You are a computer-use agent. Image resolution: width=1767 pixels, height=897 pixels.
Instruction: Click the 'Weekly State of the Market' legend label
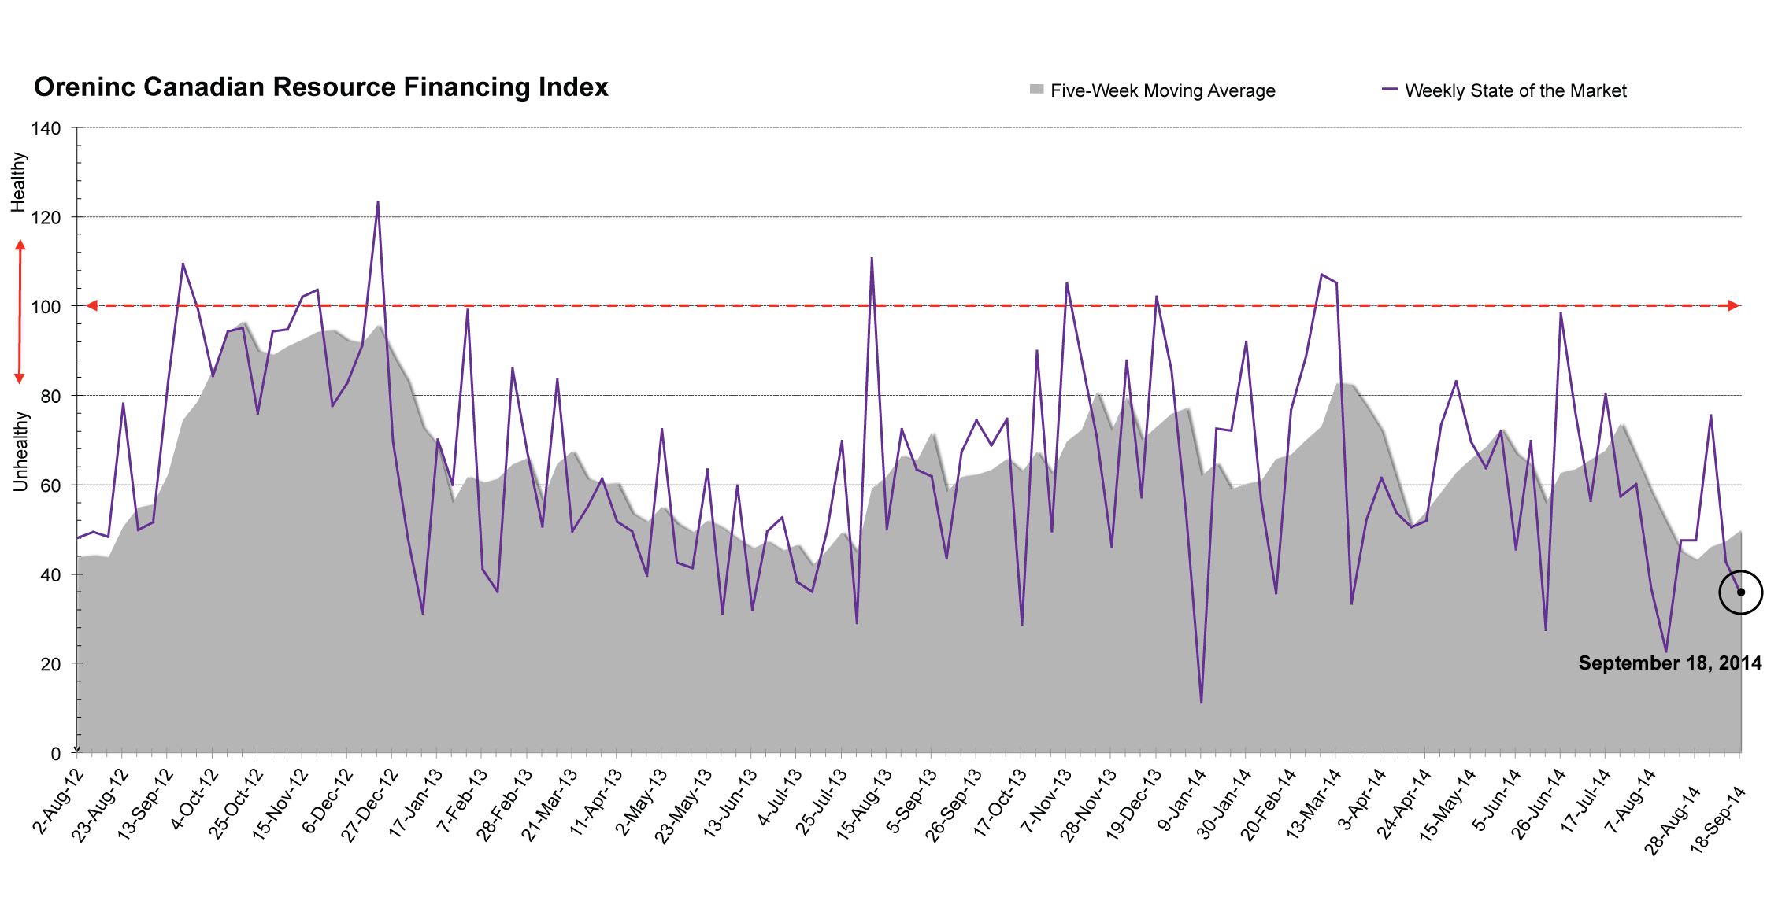(1516, 90)
